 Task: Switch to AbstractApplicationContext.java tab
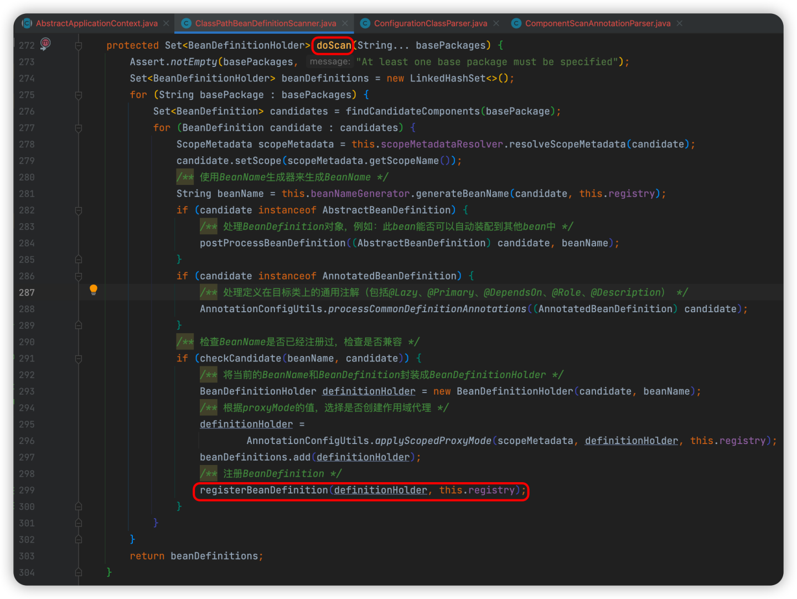click(x=96, y=23)
